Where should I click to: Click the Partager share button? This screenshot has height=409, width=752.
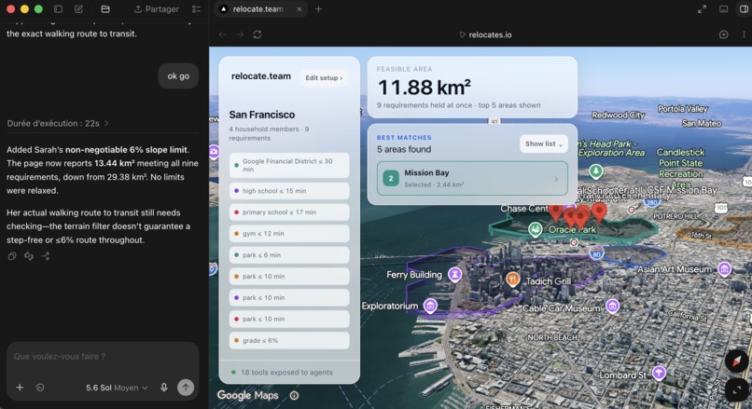point(157,9)
